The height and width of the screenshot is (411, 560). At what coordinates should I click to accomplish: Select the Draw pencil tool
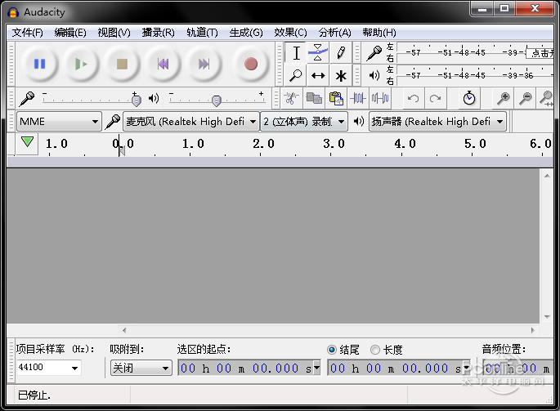pyautogui.click(x=341, y=53)
